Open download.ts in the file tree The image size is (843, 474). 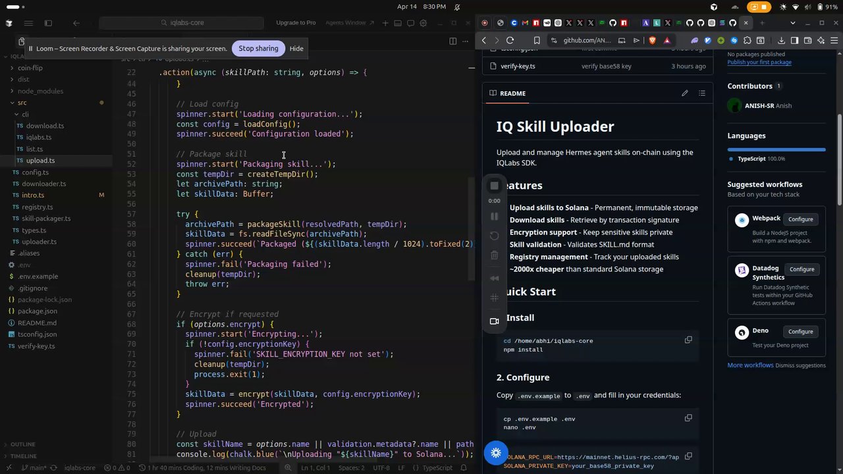pyautogui.click(x=45, y=126)
